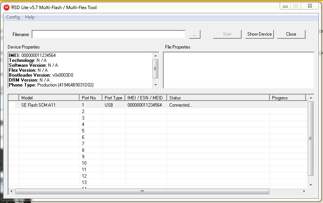Image resolution: width=323 pixels, height=203 pixels.
Task: Click the Phone Type: Production line
Action: [51, 85]
